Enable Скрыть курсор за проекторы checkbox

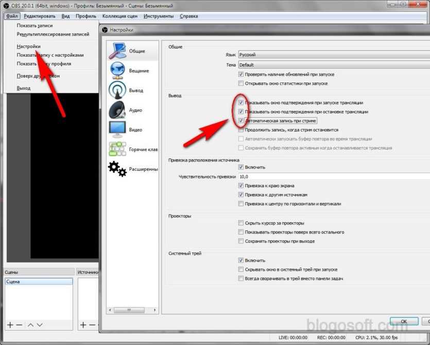click(241, 223)
